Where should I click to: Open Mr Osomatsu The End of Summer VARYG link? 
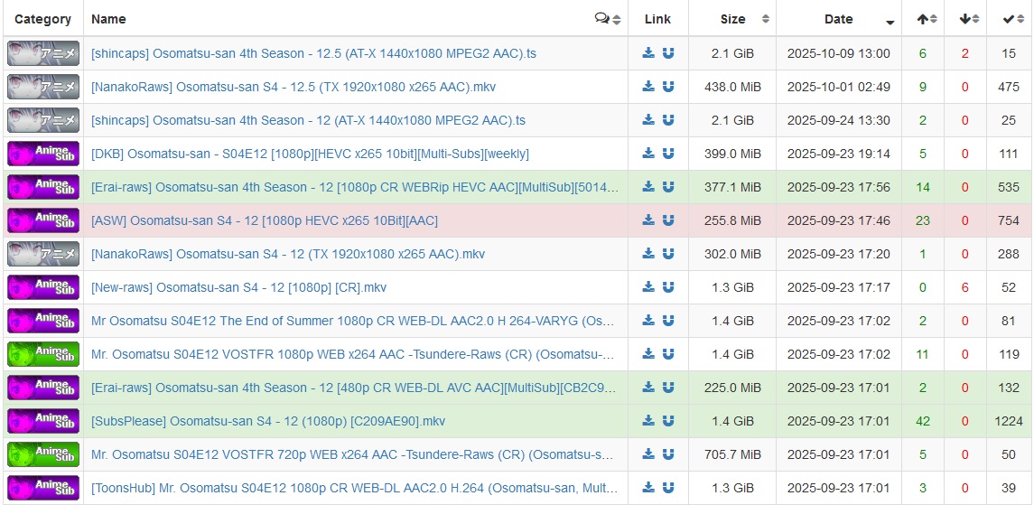[x=352, y=321]
